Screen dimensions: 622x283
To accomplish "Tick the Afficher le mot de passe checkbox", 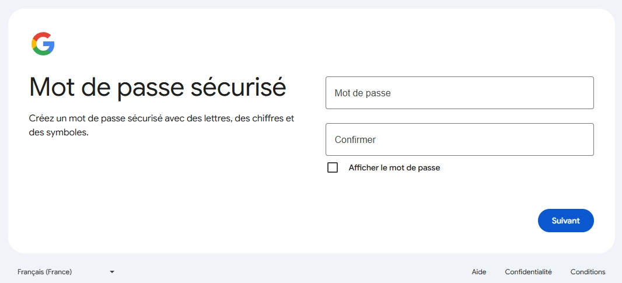I will [x=333, y=168].
